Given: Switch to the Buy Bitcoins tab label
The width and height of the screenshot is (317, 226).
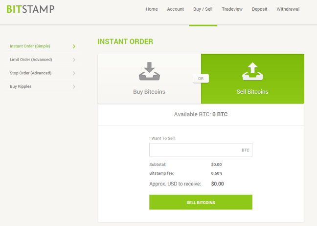Looking at the screenshot, I should (x=149, y=92).
